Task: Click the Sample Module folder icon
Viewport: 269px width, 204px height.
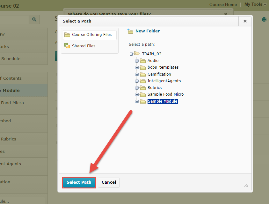Action: [142, 101]
